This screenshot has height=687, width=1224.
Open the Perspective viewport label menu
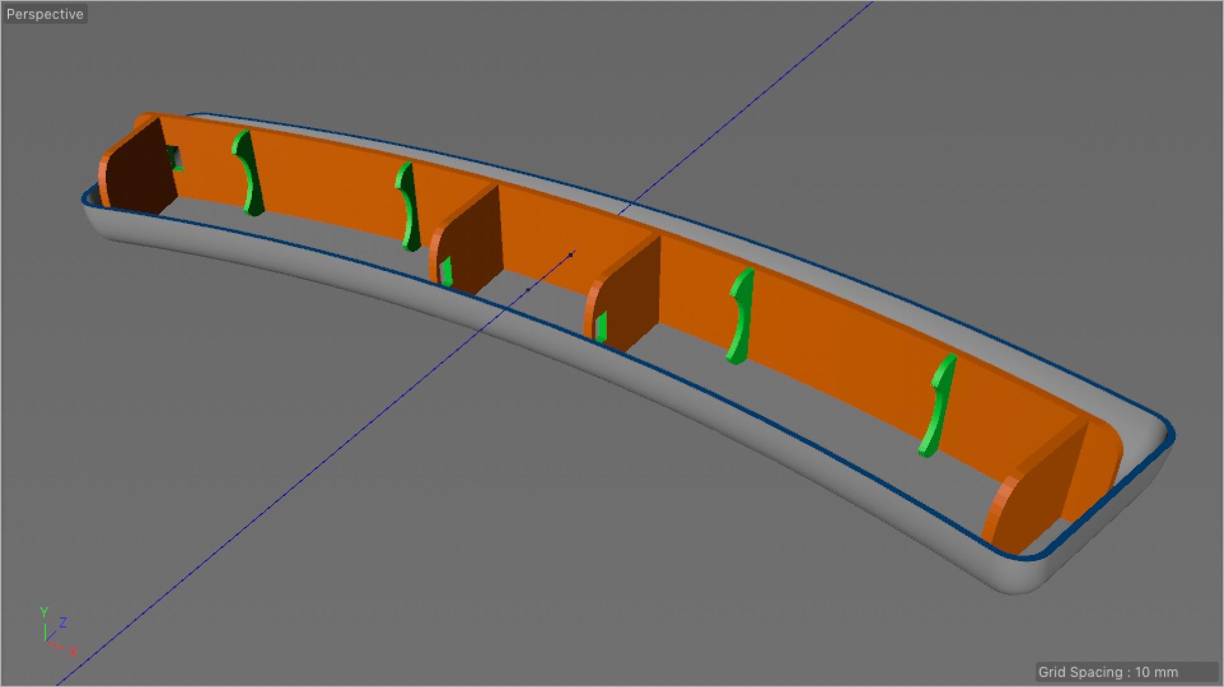tap(45, 14)
